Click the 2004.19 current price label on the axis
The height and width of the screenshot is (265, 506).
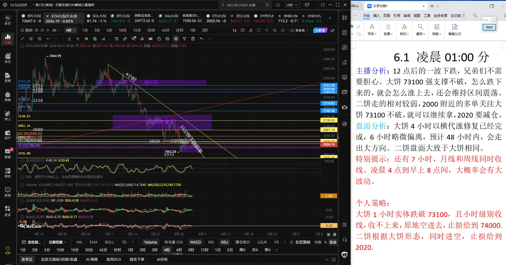(x=329, y=145)
